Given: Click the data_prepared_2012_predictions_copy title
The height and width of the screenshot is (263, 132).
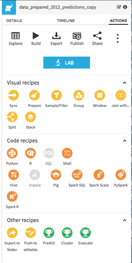Looking at the screenshot, I should [x=58, y=7].
